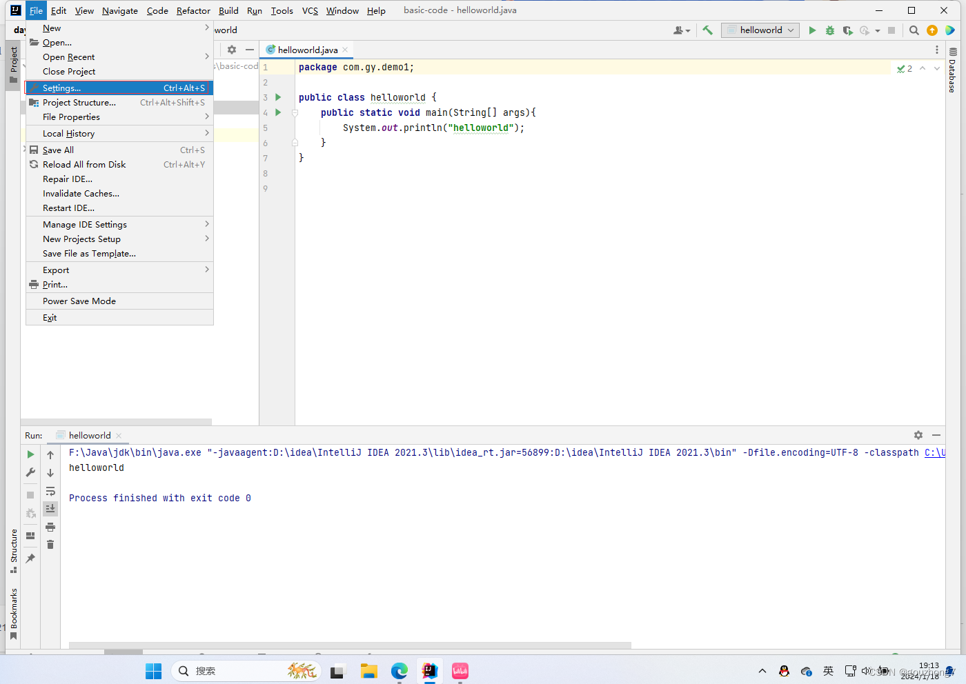Screen dimensions: 966x684
Task: Expand the Open Recent submenu
Action: tap(207, 57)
